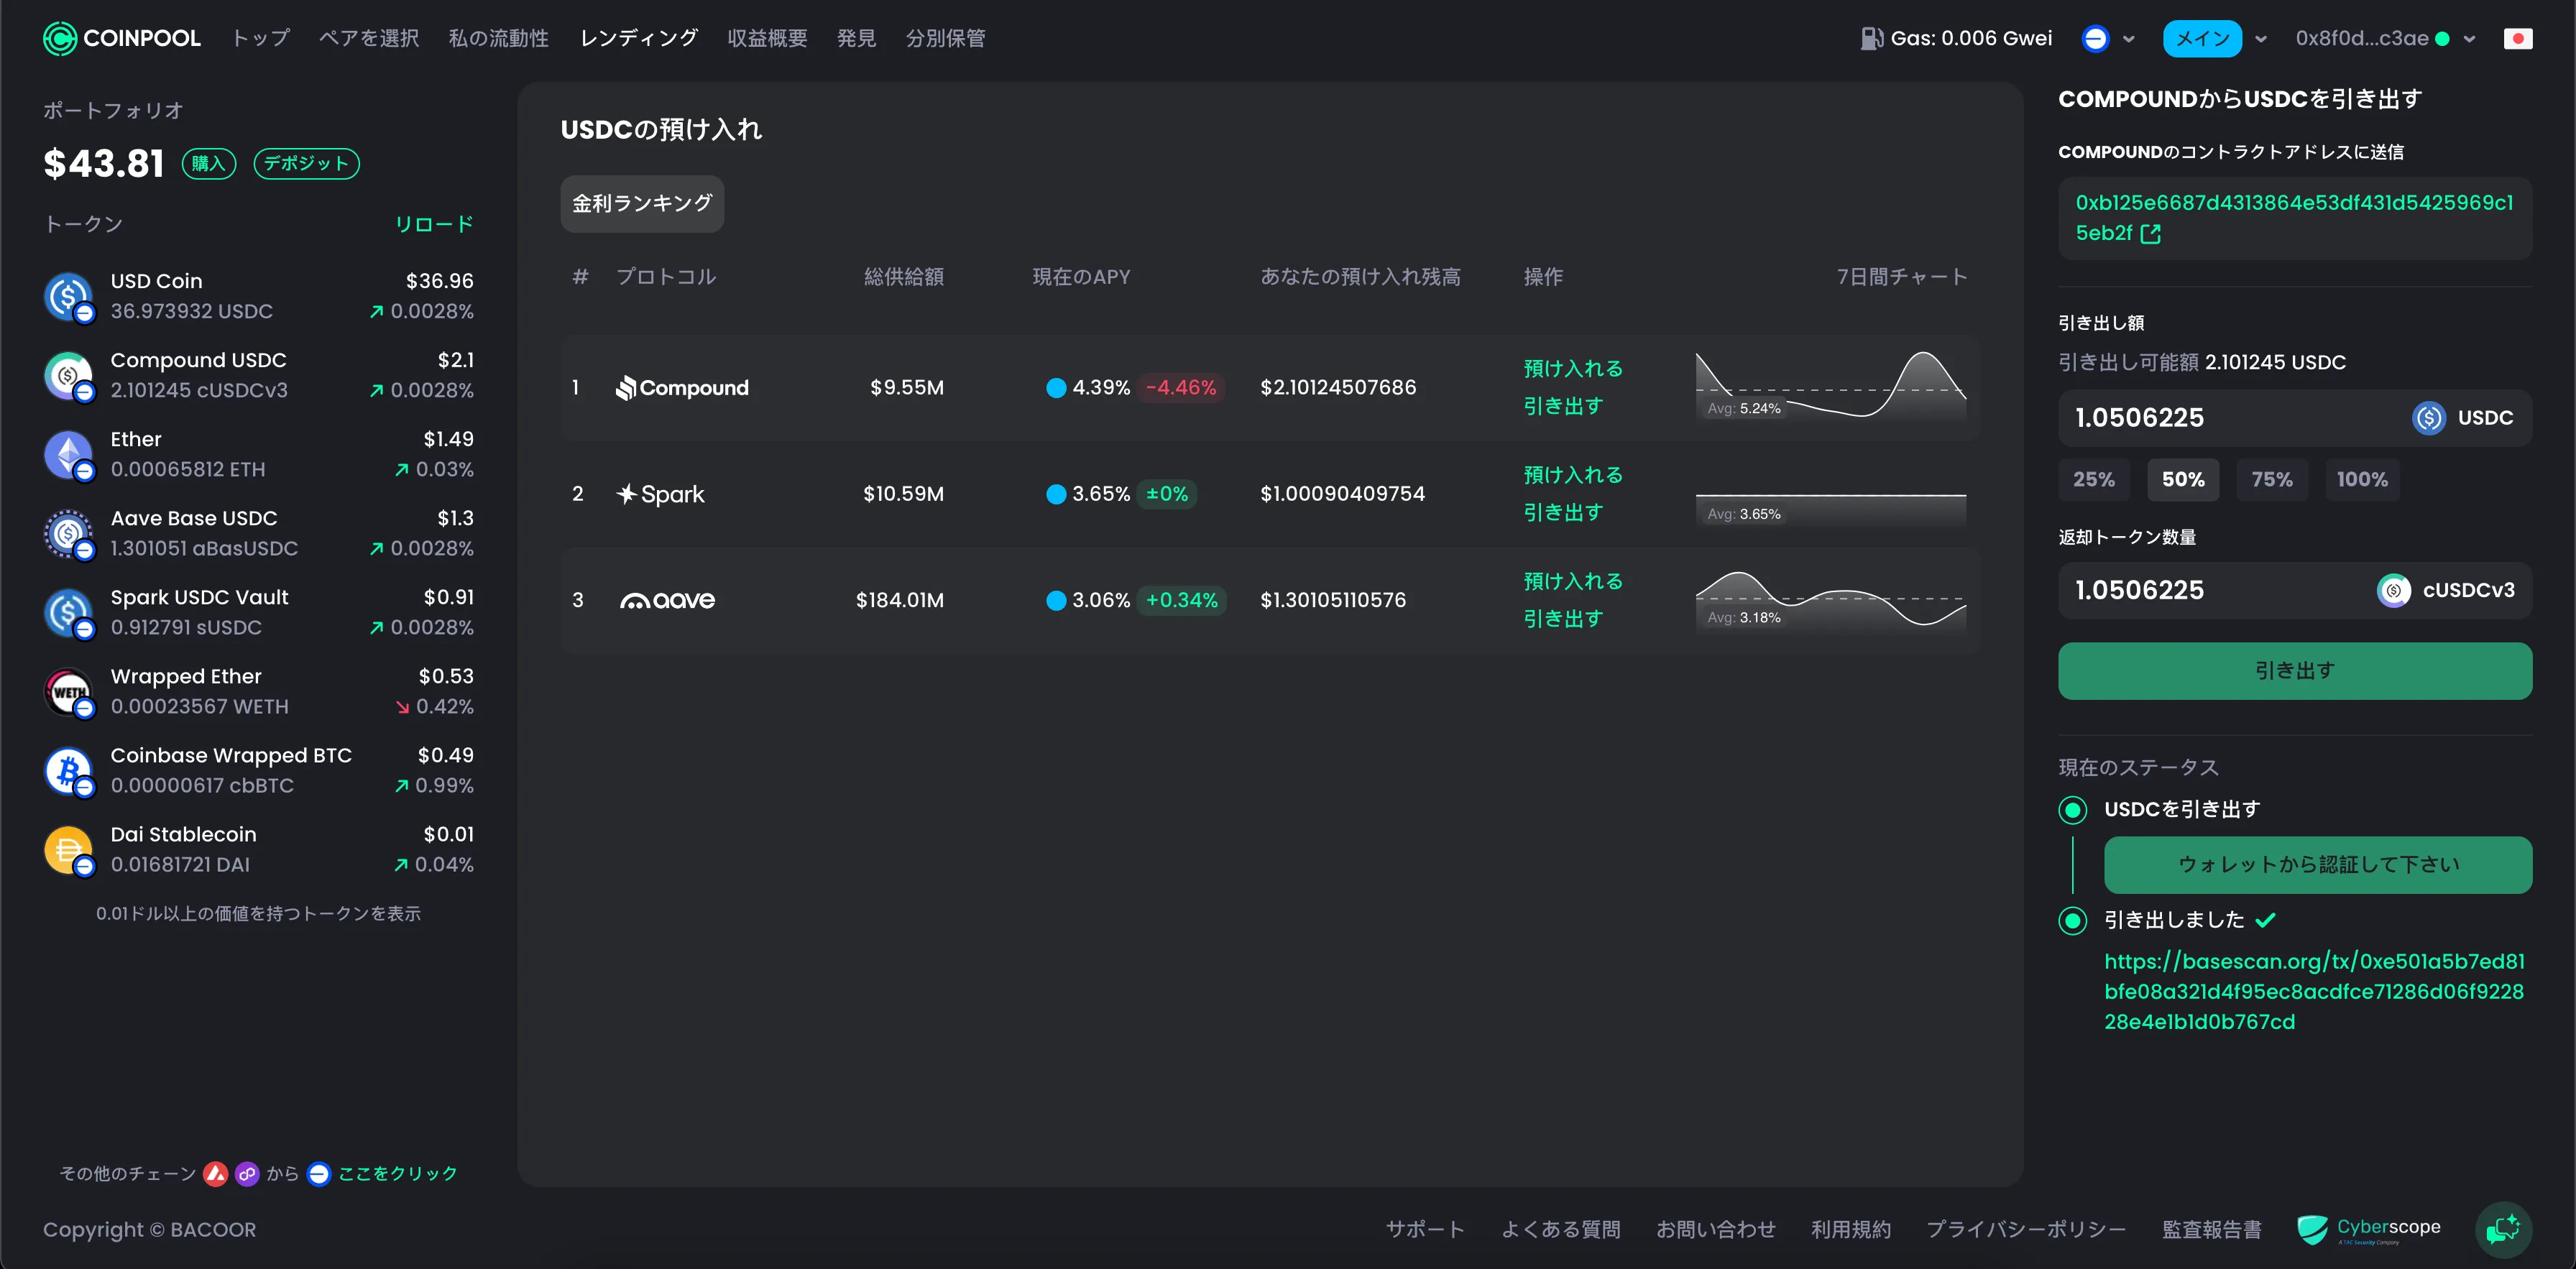Viewport: 2576px width, 1269px height.
Task: Click 預け入れる for Aave
Action: pos(1573,582)
